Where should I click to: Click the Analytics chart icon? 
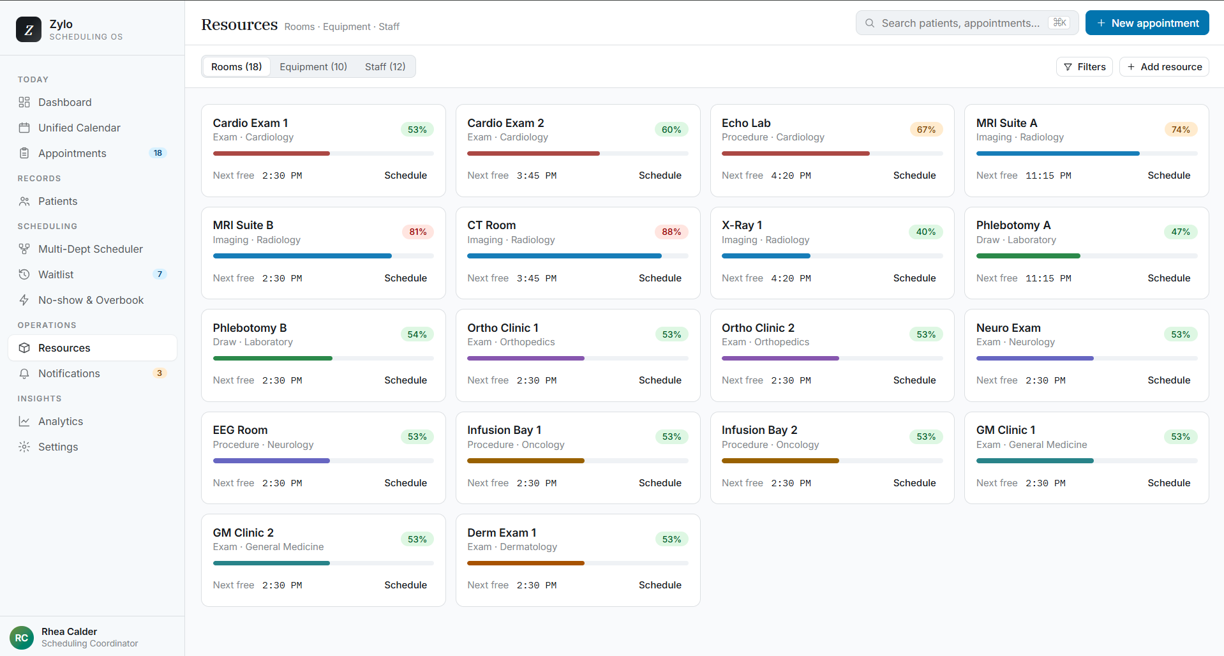[24, 421]
